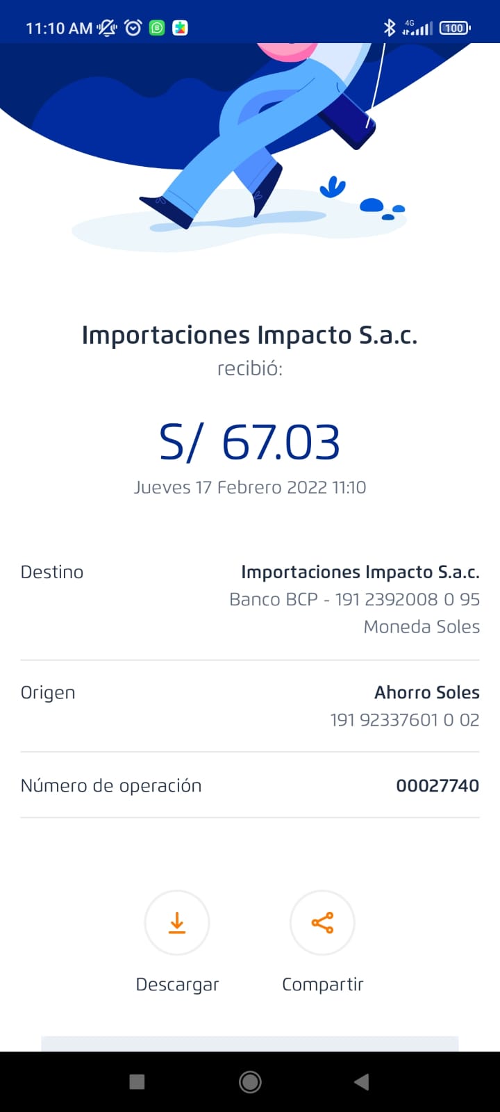Tap the origin account 191 92337601 0 02
Screen dimensions: 500x1112
coord(404,720)
